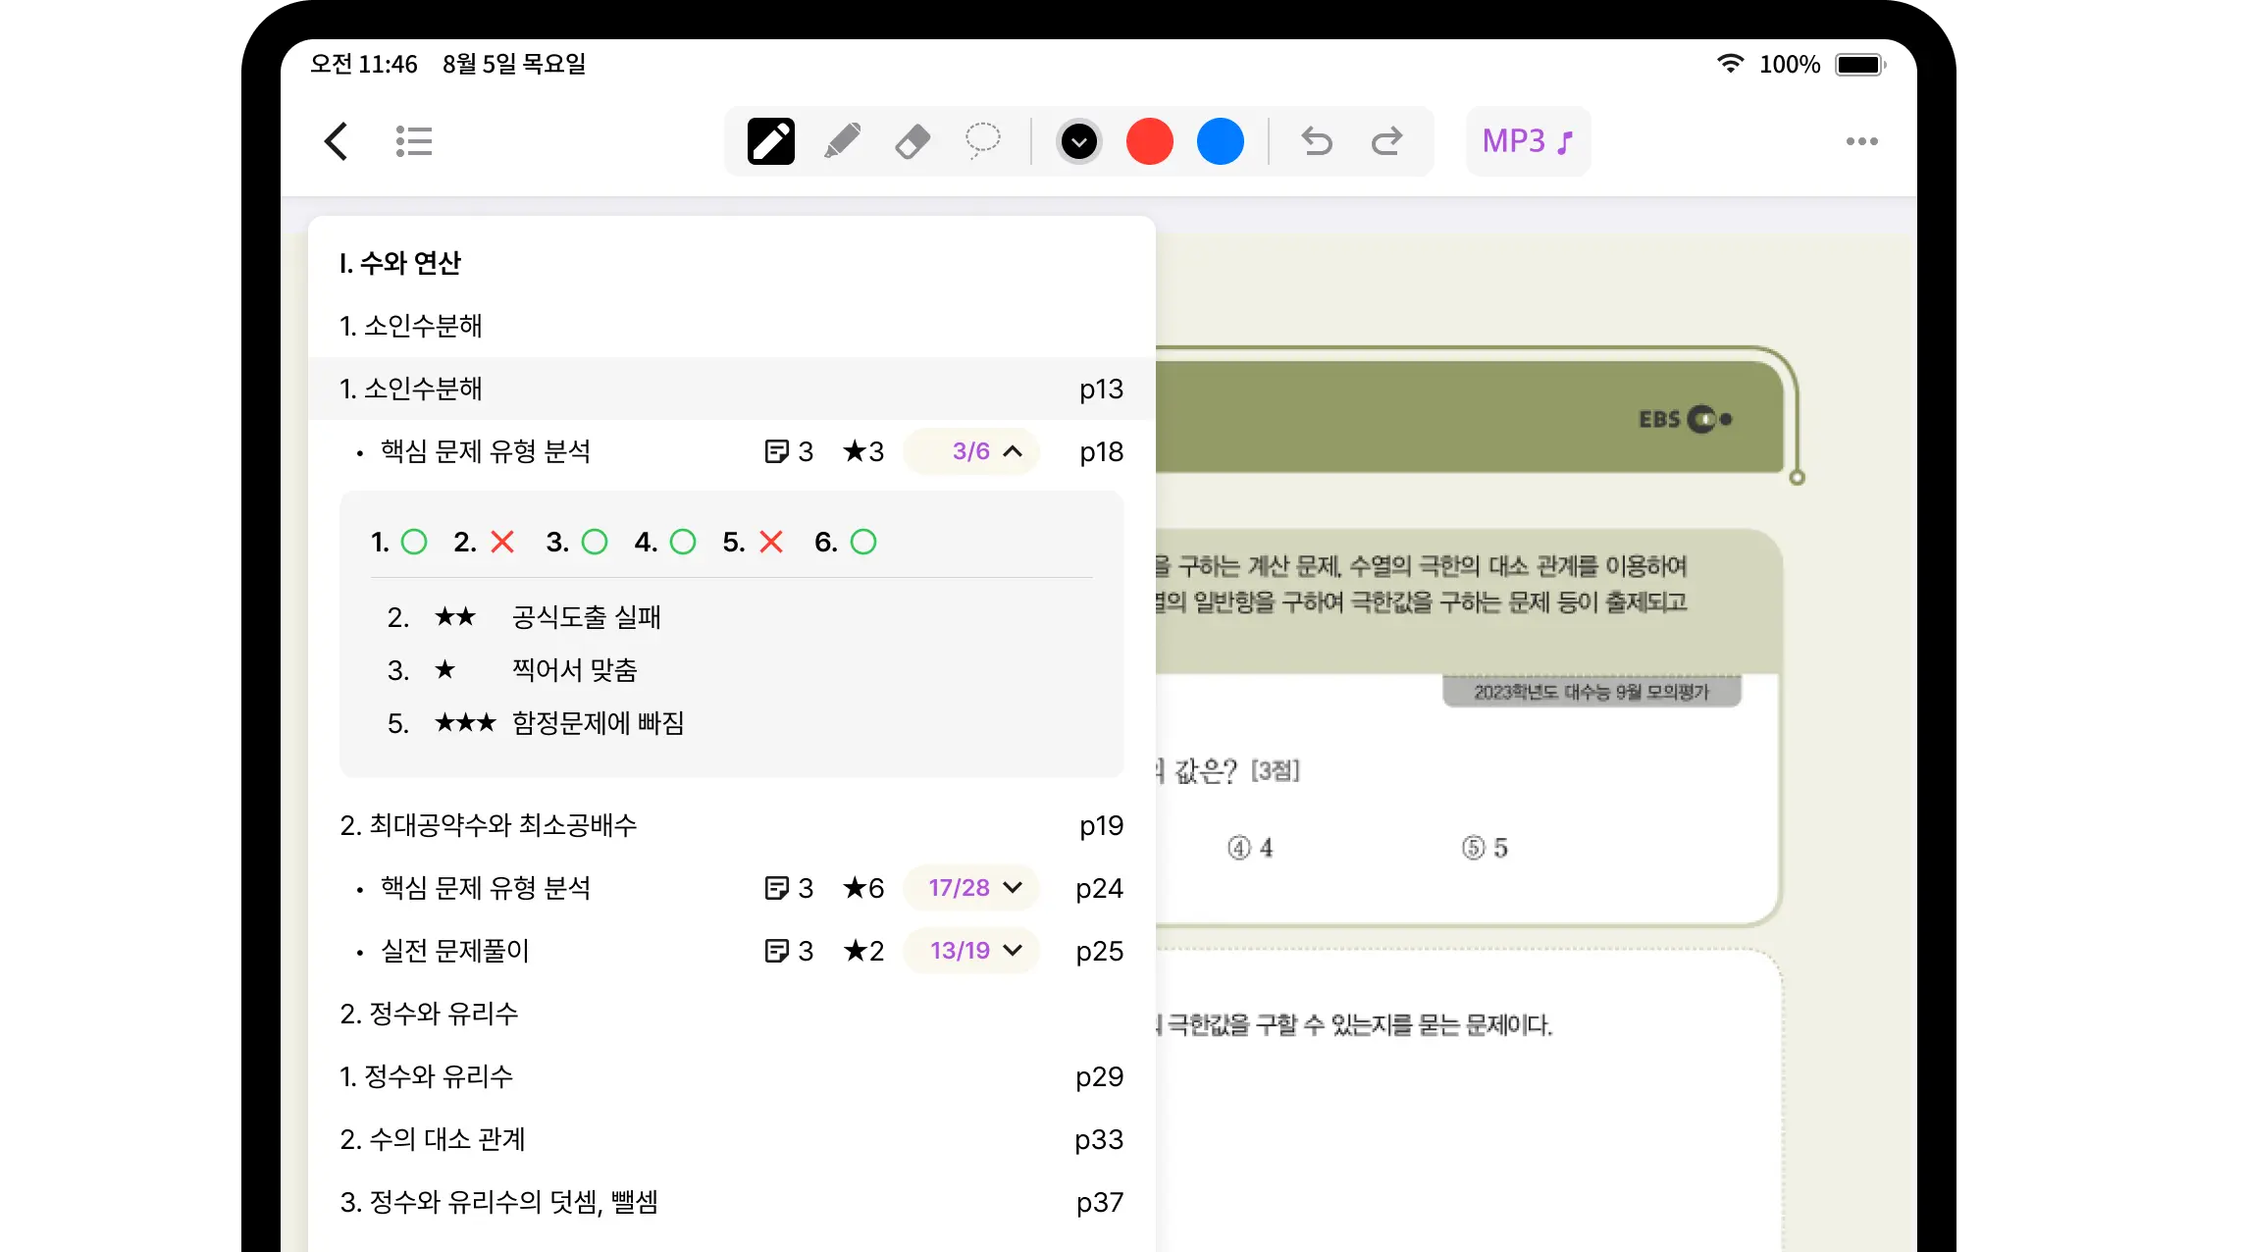Click one-star rating on question 3 note

click(x=445, y=670)
